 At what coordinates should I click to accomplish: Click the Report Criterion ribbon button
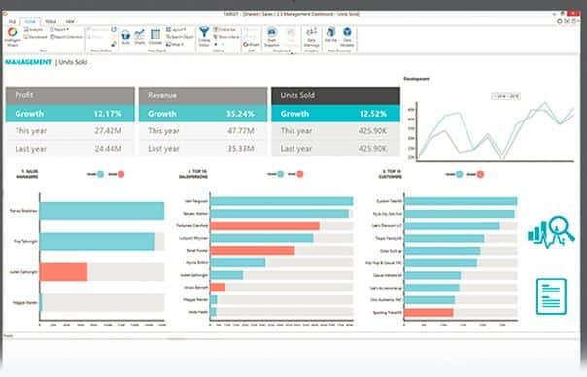(x=66, y=37)
